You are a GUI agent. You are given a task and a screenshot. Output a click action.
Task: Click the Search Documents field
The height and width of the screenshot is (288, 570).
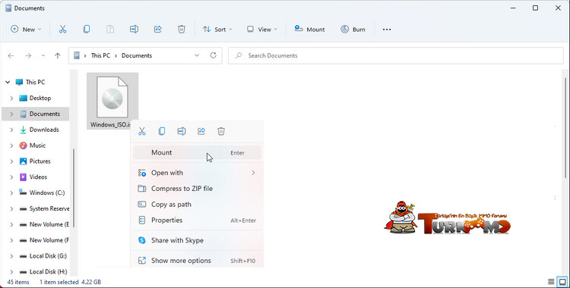(x=395, y=55)
